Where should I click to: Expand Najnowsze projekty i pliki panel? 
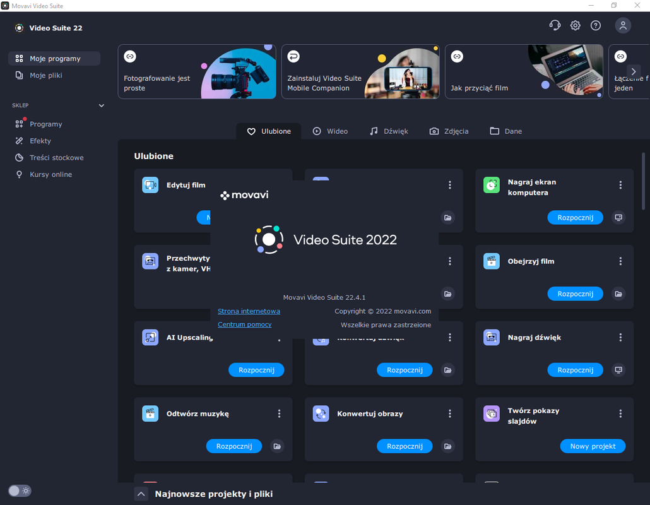141,494
